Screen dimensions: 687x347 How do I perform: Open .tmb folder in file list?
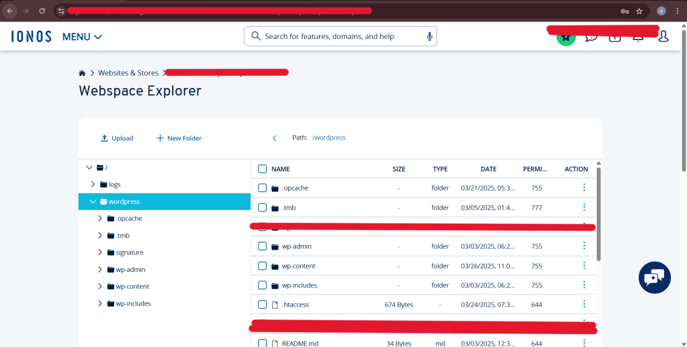tap(289, 207)
